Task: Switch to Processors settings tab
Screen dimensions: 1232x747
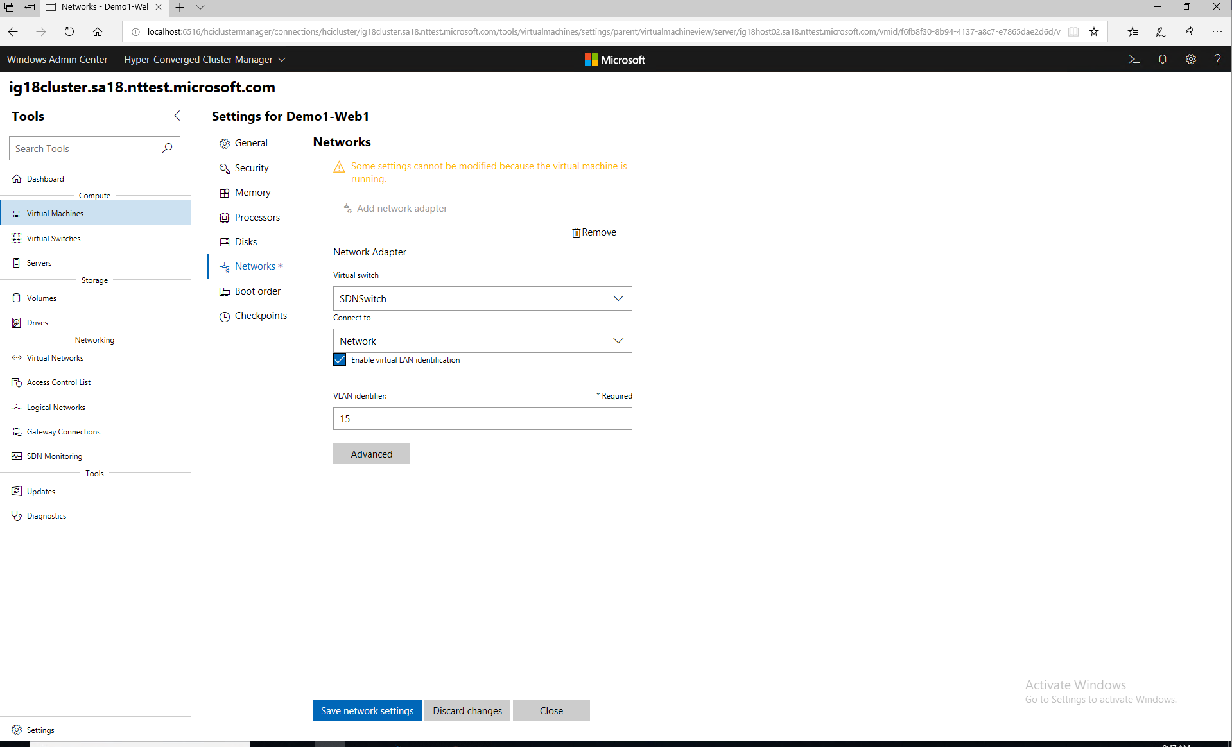Action: pos(250,218)
